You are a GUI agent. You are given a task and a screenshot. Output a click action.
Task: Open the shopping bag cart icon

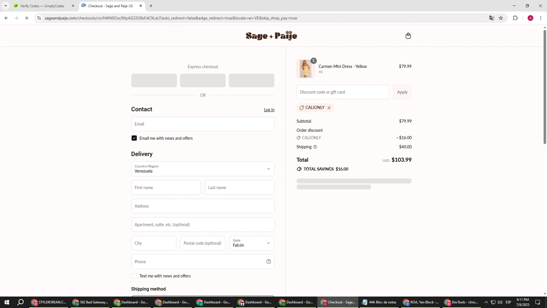(408, 36)
